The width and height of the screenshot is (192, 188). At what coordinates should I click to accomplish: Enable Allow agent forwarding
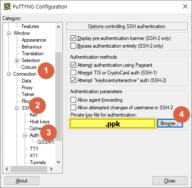[73, 100]
